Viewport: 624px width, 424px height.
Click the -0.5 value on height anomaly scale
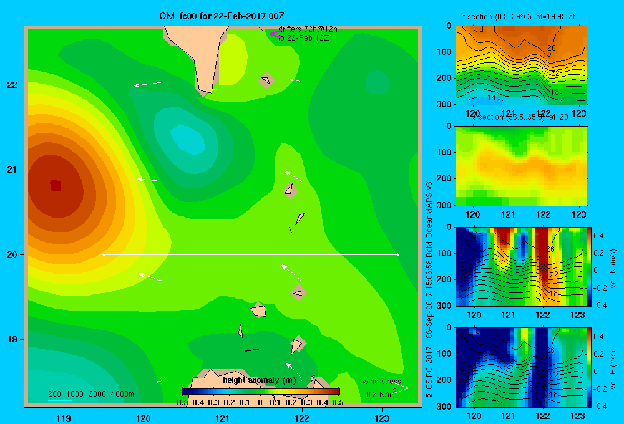181,403
